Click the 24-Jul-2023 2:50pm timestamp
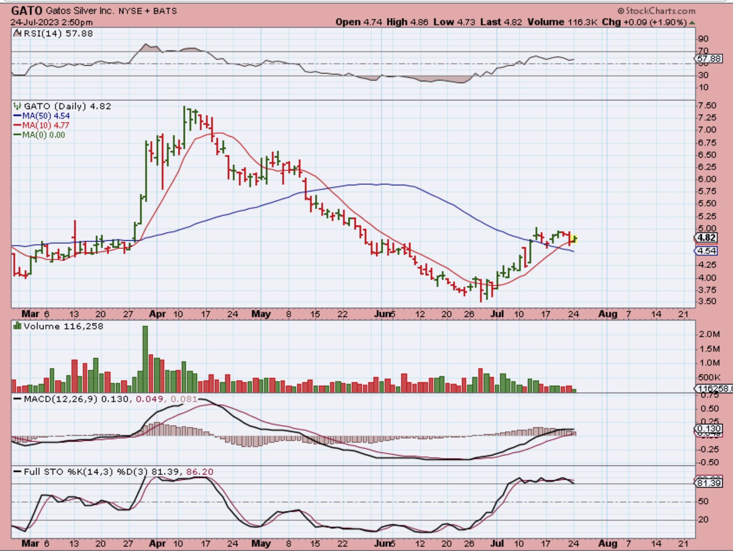This screenshot has height=551, width=733. tap(52, 22)
